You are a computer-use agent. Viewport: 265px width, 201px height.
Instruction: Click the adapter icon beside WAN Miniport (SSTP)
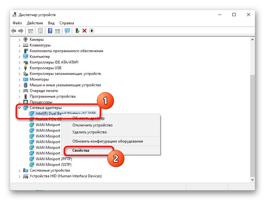point(32,165)
